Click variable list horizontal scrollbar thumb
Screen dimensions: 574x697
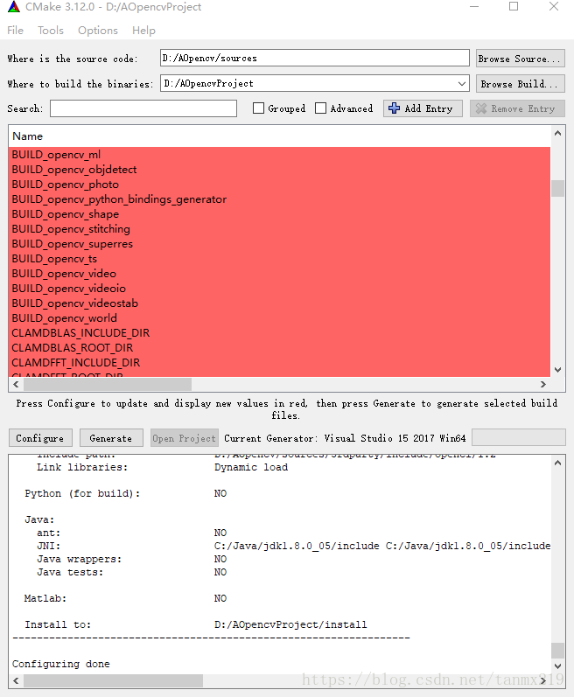[x=108, y=384]
